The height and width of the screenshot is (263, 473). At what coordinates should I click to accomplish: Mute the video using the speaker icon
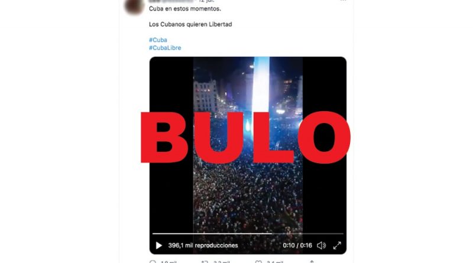(x=321, y=245)
